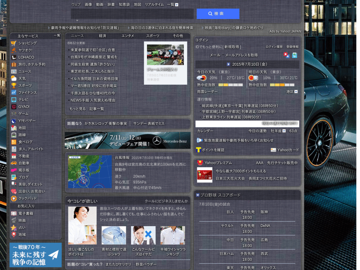The height and width of the screenshot is (270, 360).
Task: Open the ログイン履歴 link
Action: [274, 47]
